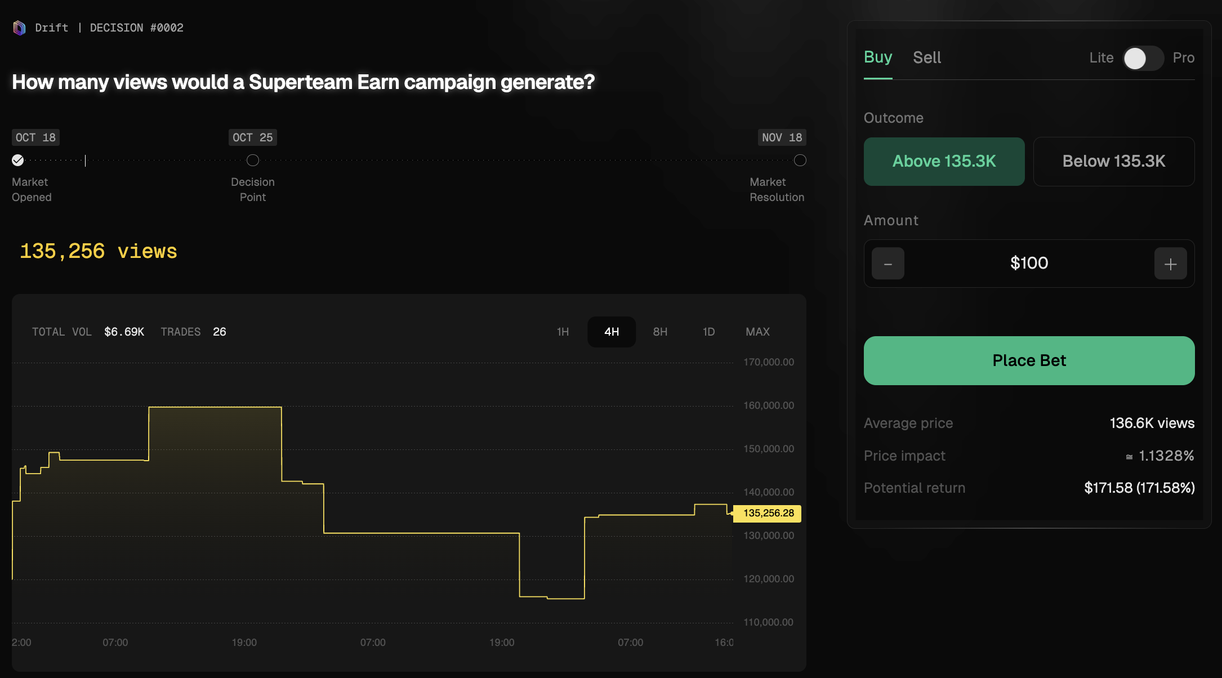This screenshot has height=678, width=1222.
Task: Click the 135,256.28 current price label
Action: point(768,513)
